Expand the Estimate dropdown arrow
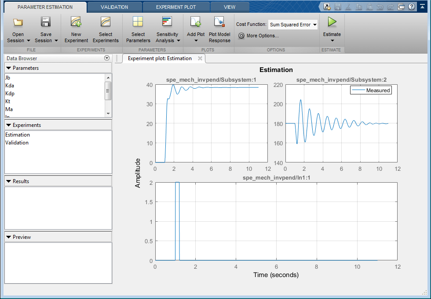 332,41
